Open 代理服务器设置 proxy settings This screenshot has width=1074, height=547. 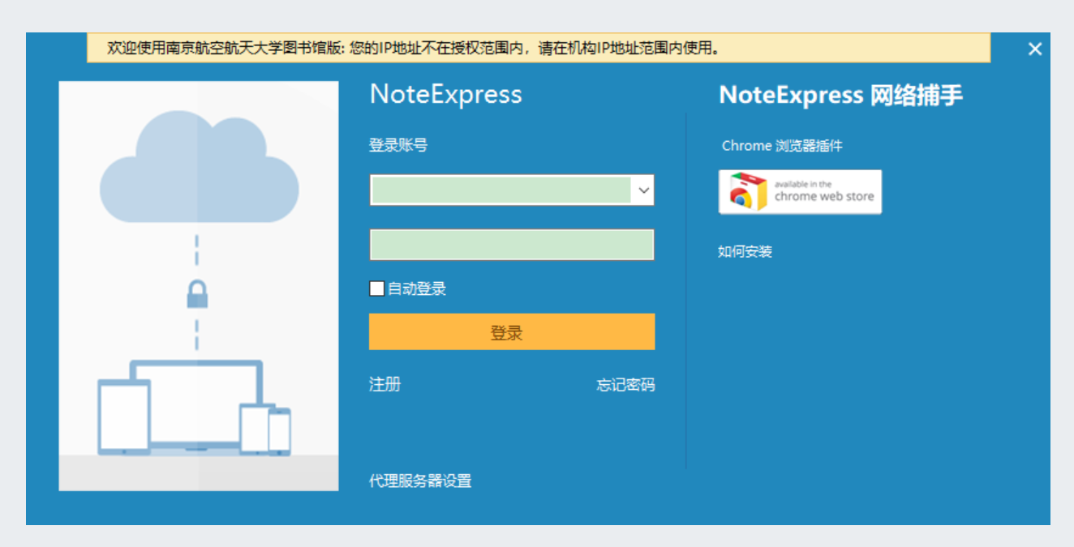[x=420, y=481]
